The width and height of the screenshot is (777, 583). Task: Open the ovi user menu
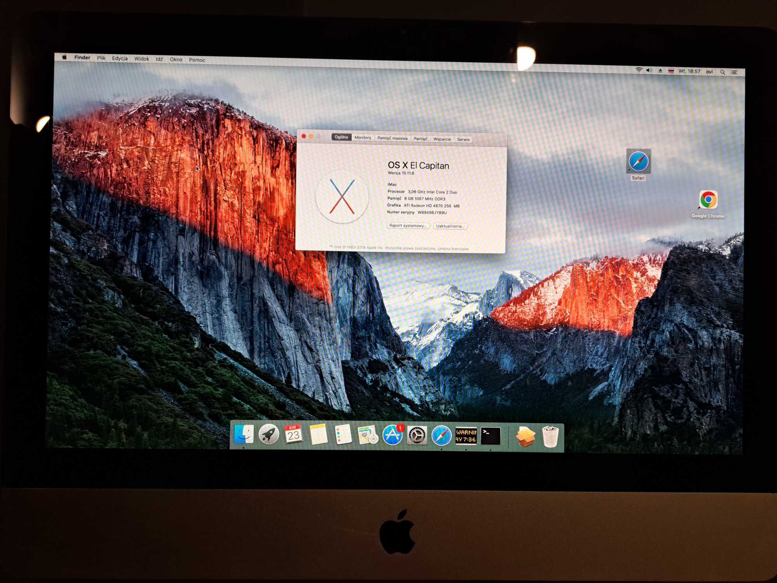(709, 72)
